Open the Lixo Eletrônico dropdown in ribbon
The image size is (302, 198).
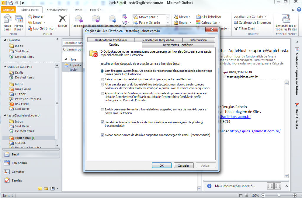pyautogui.click(x=42, y=28)
